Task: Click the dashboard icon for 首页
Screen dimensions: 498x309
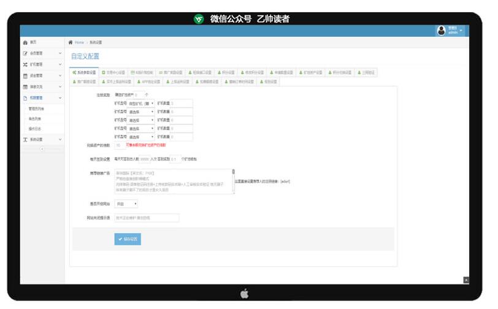Action: (25, 42)
